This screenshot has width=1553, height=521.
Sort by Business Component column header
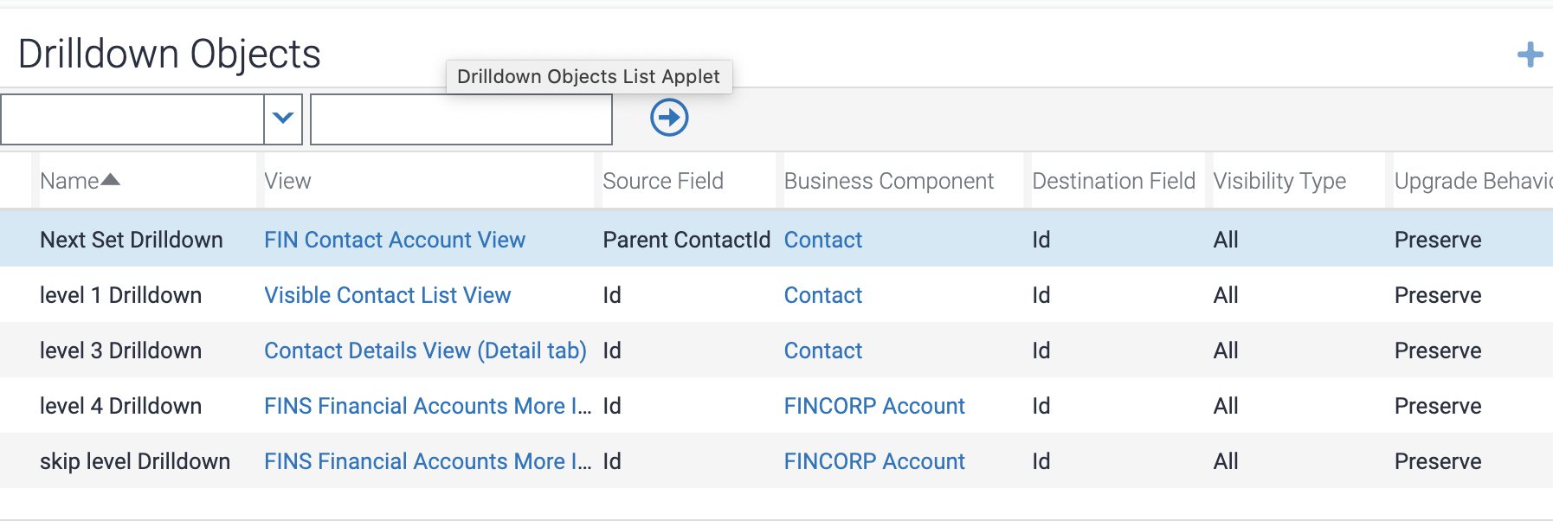pos(889,181)
